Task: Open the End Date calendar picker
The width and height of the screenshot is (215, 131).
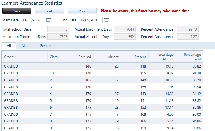Action: 106,20
